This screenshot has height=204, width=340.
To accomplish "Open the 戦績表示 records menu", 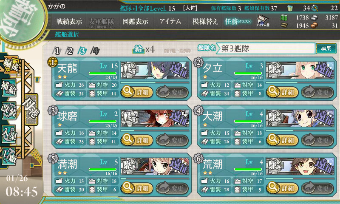I will pyautogui.click(x=69, y=21).
